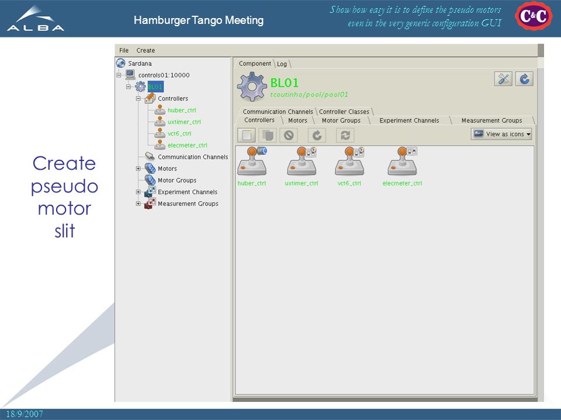This screenshot has height=420, width=561.
Task: Click the delete (prohibited circle) toolbar icon
Action: pyautogui.click(x=288, y=135)
